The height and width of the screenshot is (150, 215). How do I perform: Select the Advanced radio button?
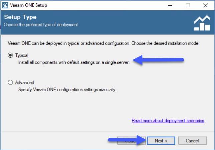coord(10,82)
